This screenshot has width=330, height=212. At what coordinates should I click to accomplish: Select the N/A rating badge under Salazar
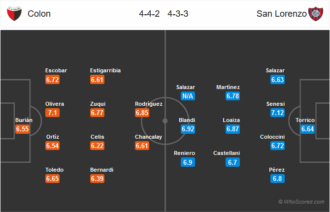point(188,96)
